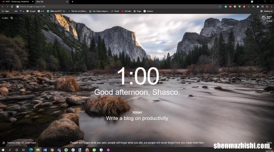Open the Extensions puzzle-piece icon
274x152 pixels.
click(258, 6)
